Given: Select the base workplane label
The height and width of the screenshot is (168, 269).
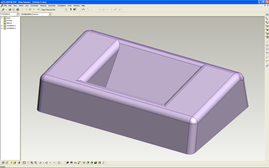Looking at the screenshot, I should tap(9, 18).
